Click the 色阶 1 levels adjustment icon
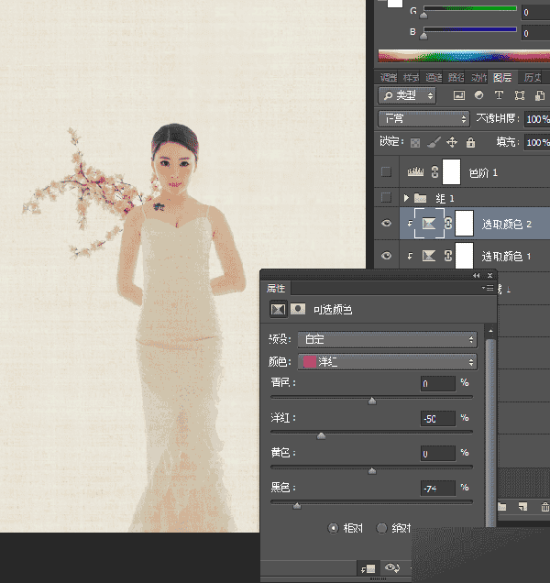Screen dimensions: 550x583 [415, 171]
